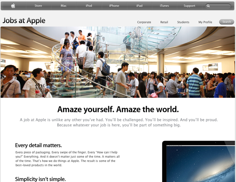Click the 'A job at Apple is unlike' intro text
236x182 pixels.
click(119, 122)
